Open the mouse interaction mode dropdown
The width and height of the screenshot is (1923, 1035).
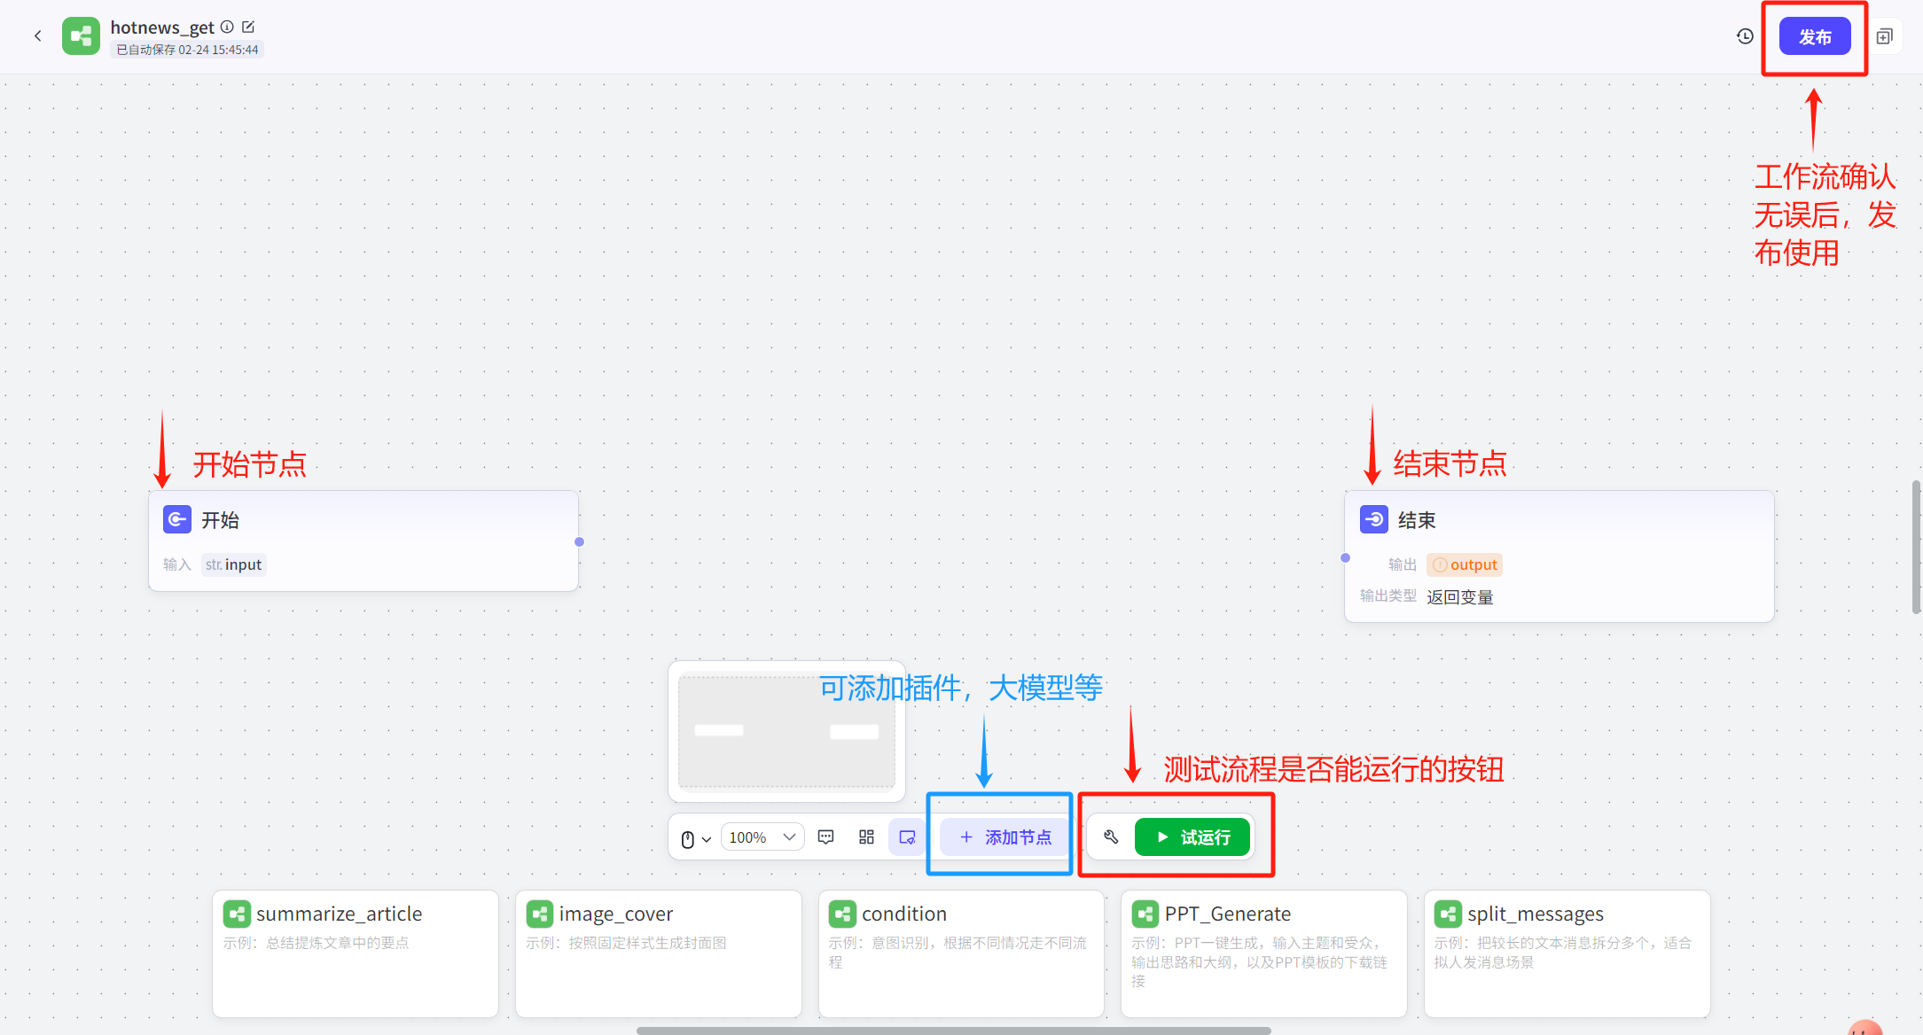point(695,838)
